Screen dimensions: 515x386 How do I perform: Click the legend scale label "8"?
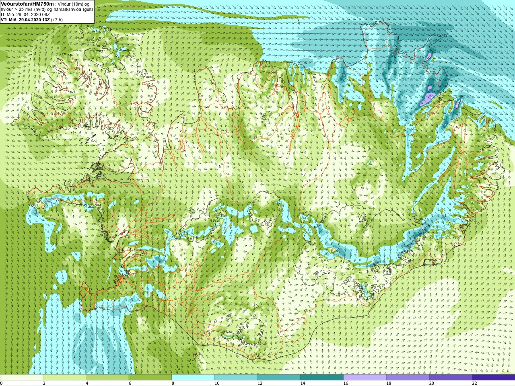tap(173, 383)
